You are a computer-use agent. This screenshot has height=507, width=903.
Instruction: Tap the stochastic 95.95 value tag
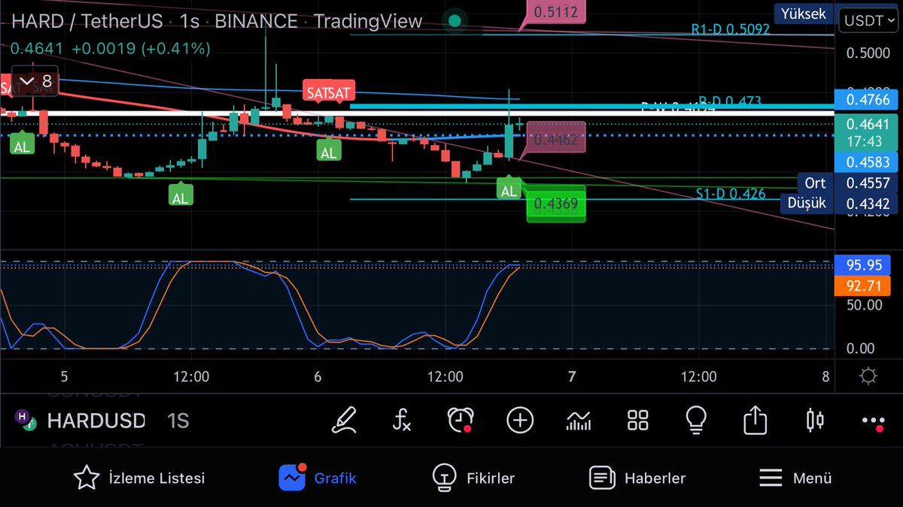pos(863,265)
